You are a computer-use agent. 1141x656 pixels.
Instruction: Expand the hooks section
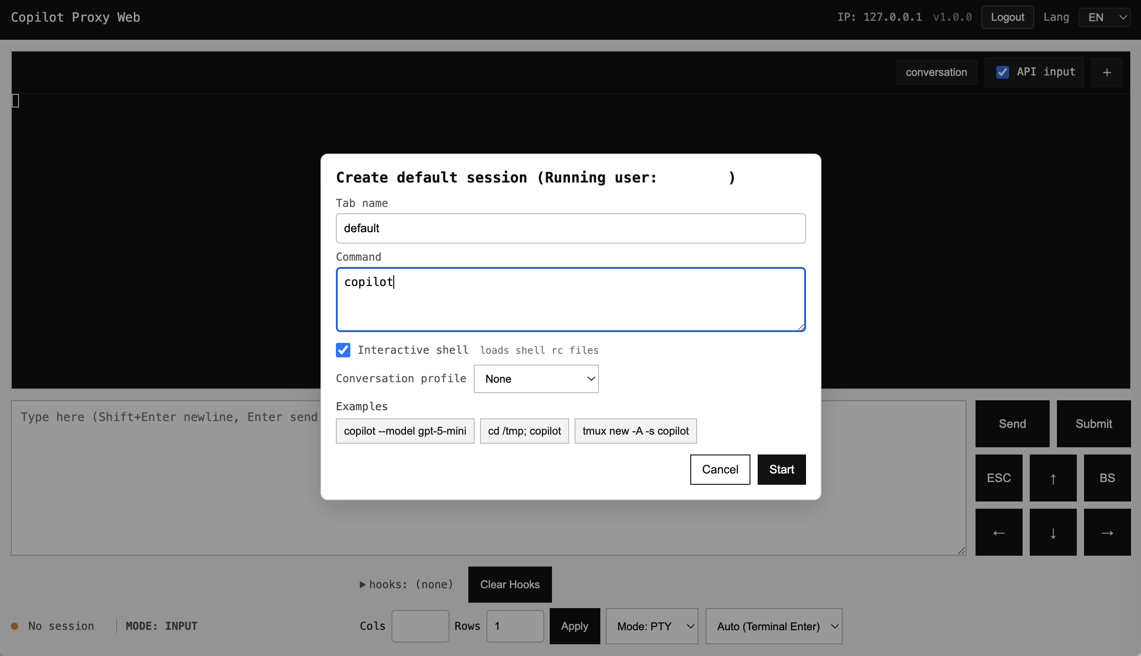[362, 584]
